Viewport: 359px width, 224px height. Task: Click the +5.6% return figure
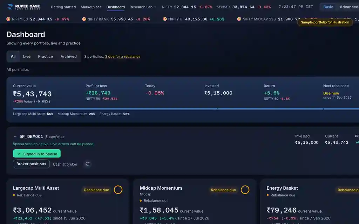coord(272,93)
